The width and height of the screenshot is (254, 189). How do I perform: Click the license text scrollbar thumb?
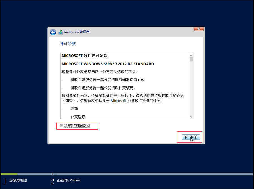click(x=191, y=59)
